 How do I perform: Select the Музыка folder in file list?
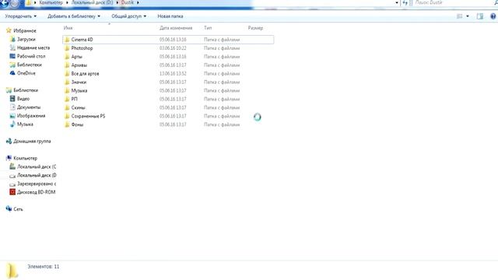click(79, 91)
